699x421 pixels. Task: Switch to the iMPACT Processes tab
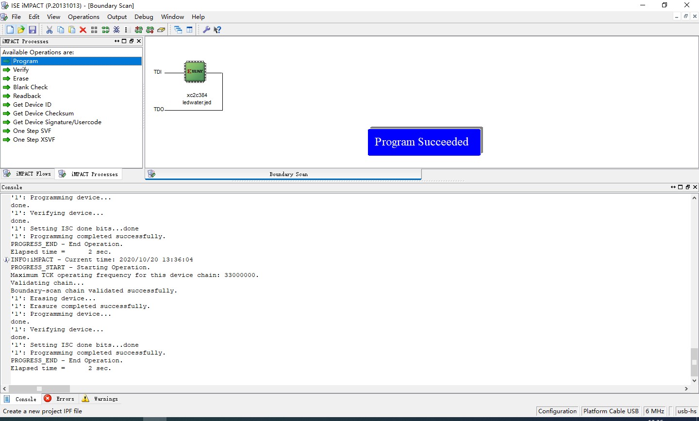click(88, 174)
